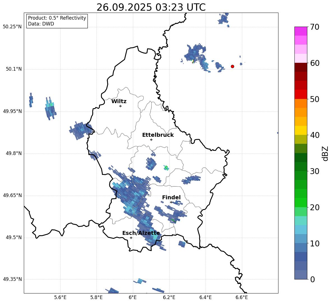Click the 6.4°E longitude label
Image resolution: width=332 pixels, height=303 pixels.
[x=205, y=297]
